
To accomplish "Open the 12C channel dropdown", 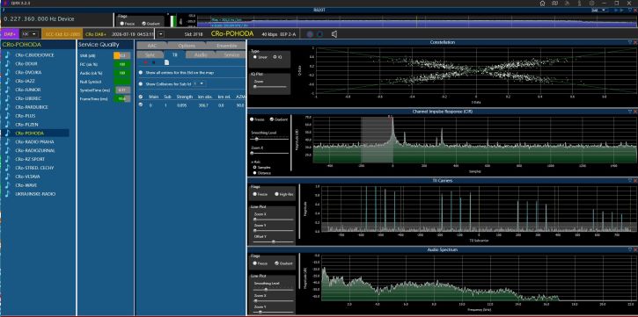I will 29,34.
